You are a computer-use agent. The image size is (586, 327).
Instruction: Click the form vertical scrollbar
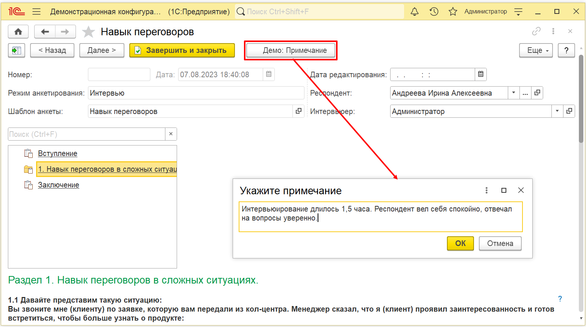(581, 99)
